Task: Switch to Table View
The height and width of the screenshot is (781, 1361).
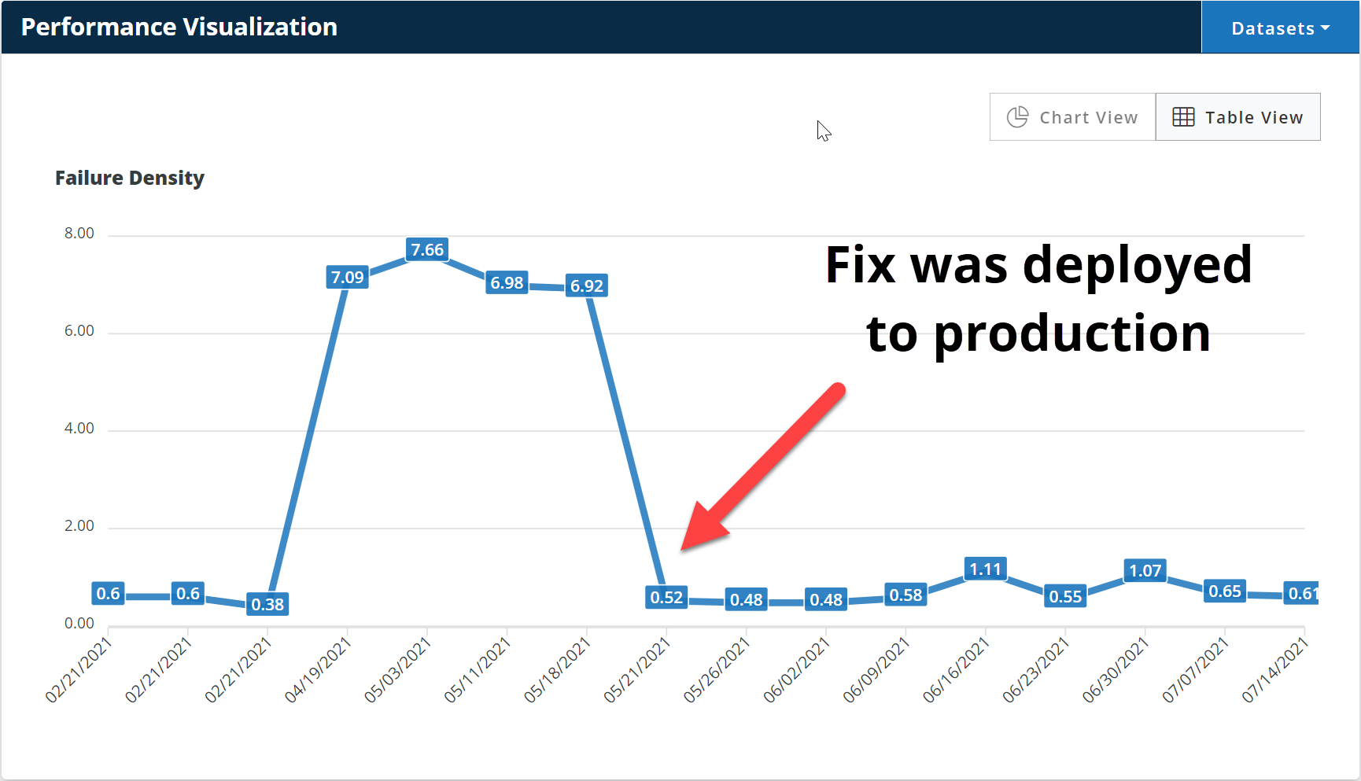Action: pos(1237,117)
